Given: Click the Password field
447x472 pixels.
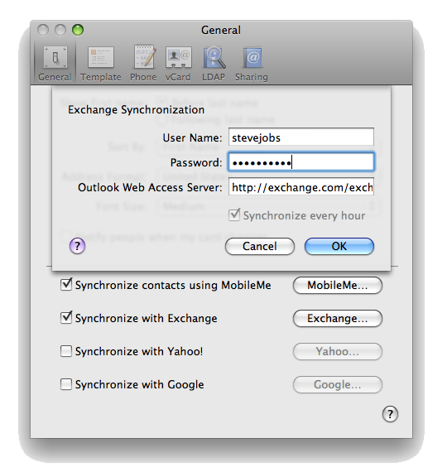Looking at the screenshot, I should pyautogui.click(x=301, y=162).
